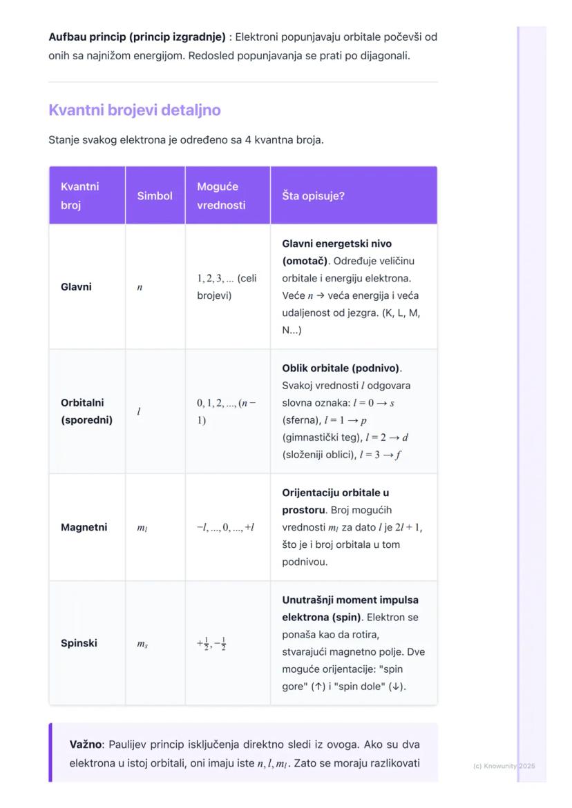The width and height of the screenshot is (572, 808).
Task: Click the "1, 2, 3, ... (celi brojevi)" cell
Action: point(227,286)
